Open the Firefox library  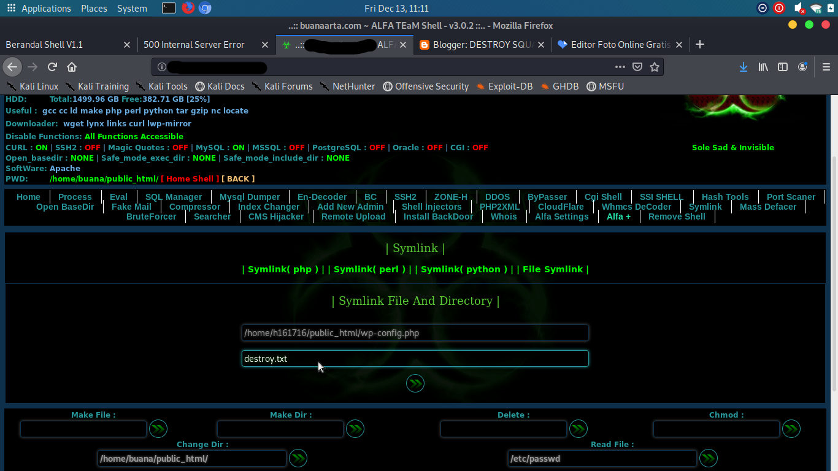pyautogui.click(x=763, y=67)
